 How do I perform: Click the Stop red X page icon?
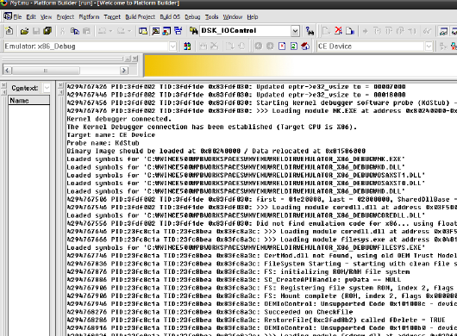tap(282, 46)
